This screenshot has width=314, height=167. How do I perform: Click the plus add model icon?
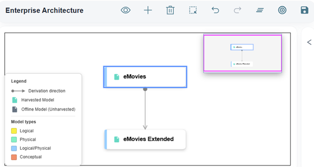click(148, 10)
